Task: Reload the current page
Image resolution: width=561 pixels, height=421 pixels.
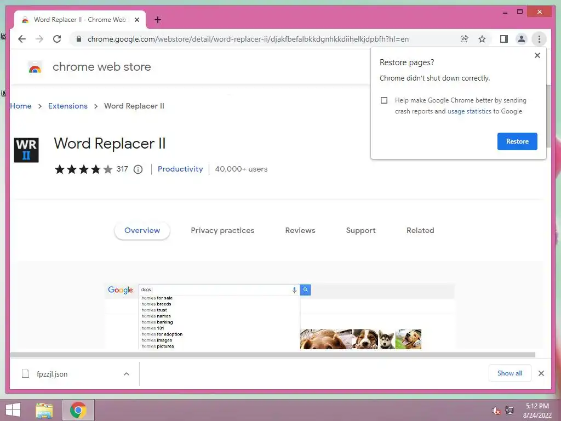Action: tap(57, 39)
